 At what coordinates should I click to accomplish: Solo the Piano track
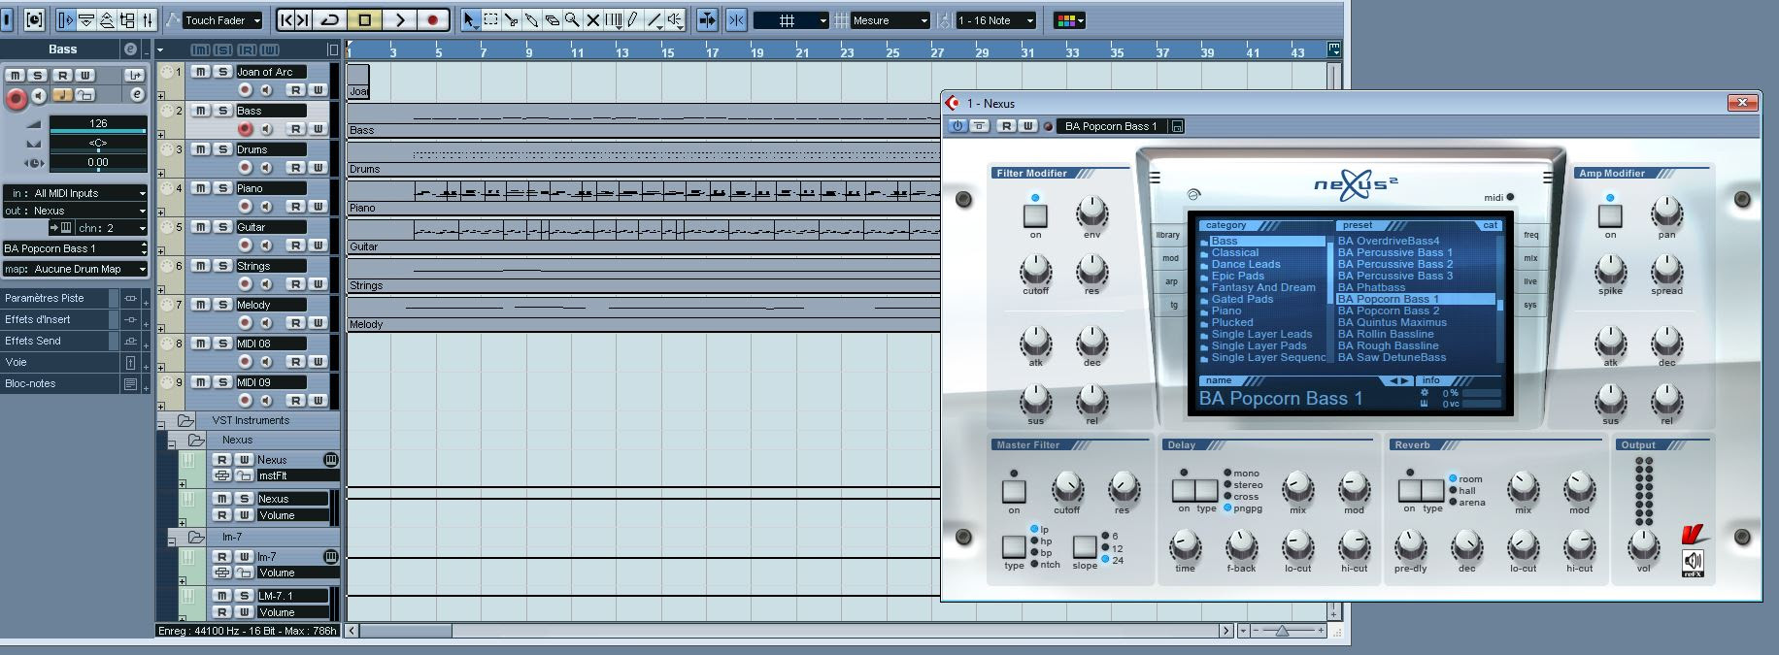tap(222, 188)
